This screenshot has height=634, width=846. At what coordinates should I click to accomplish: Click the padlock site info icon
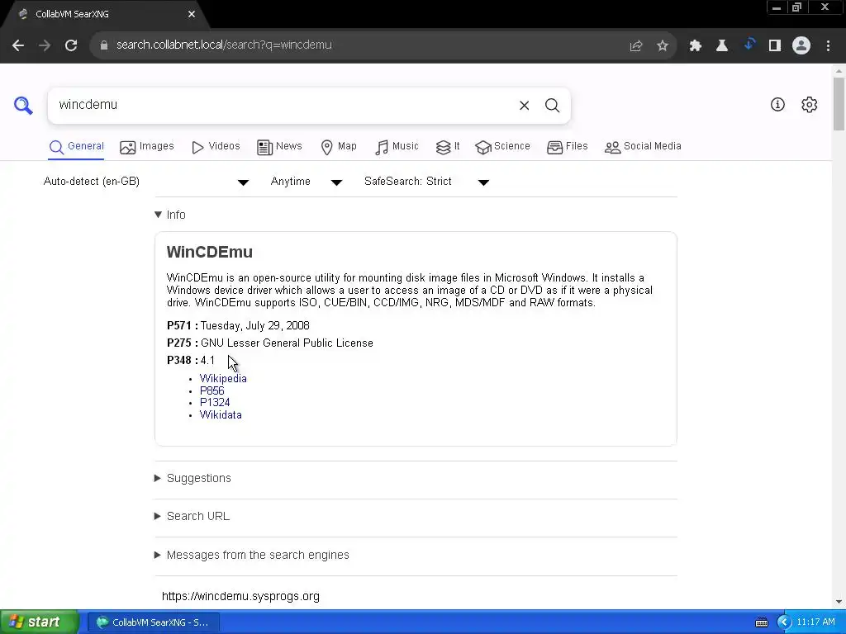pyautogui.click(x=104, y=45)
